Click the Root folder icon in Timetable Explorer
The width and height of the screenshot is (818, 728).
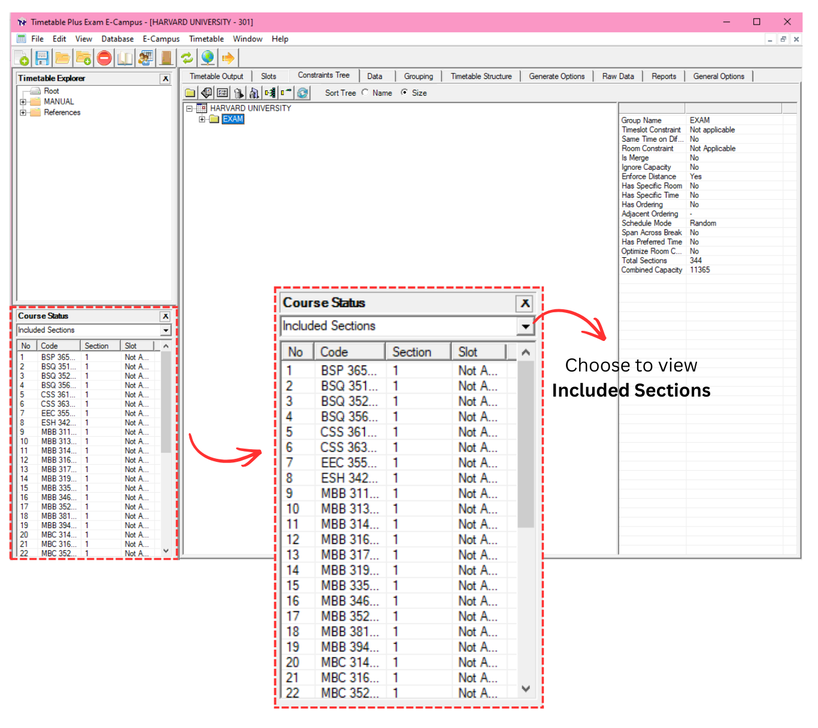pyautogui.click(x=35, y=91)
